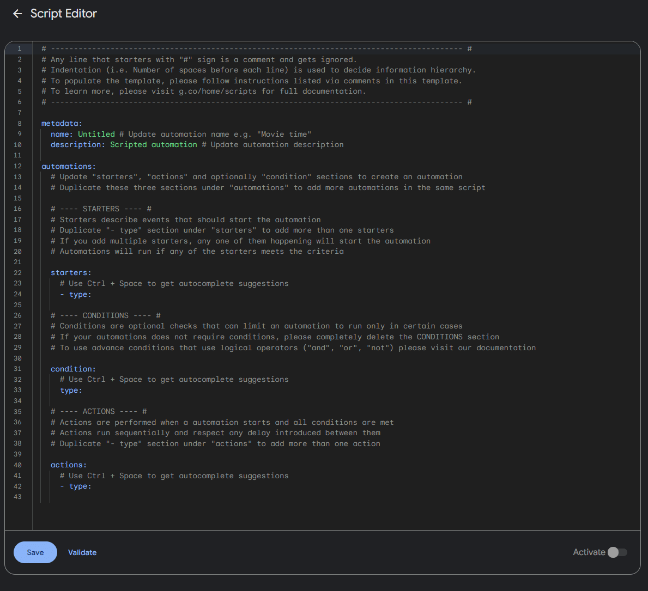Click line number 1 in the gutter
The width and height of the screenshot is (648, 591).
click(19, 48)
